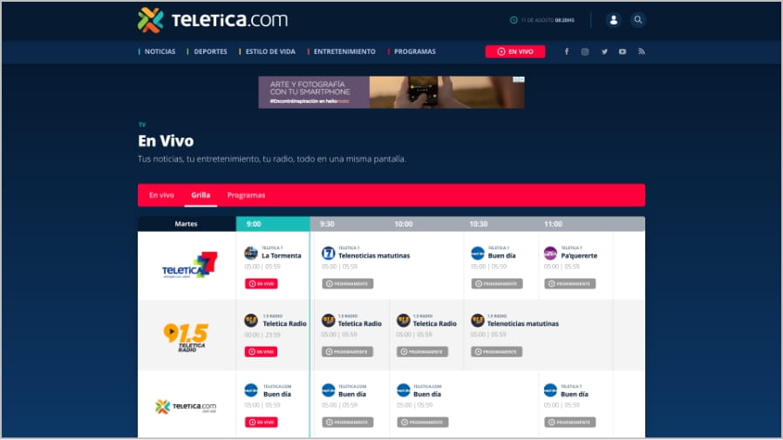Click the red En Vivo header button
The width and height of the screenshot is (783, 440).
[x=514, y=51]
